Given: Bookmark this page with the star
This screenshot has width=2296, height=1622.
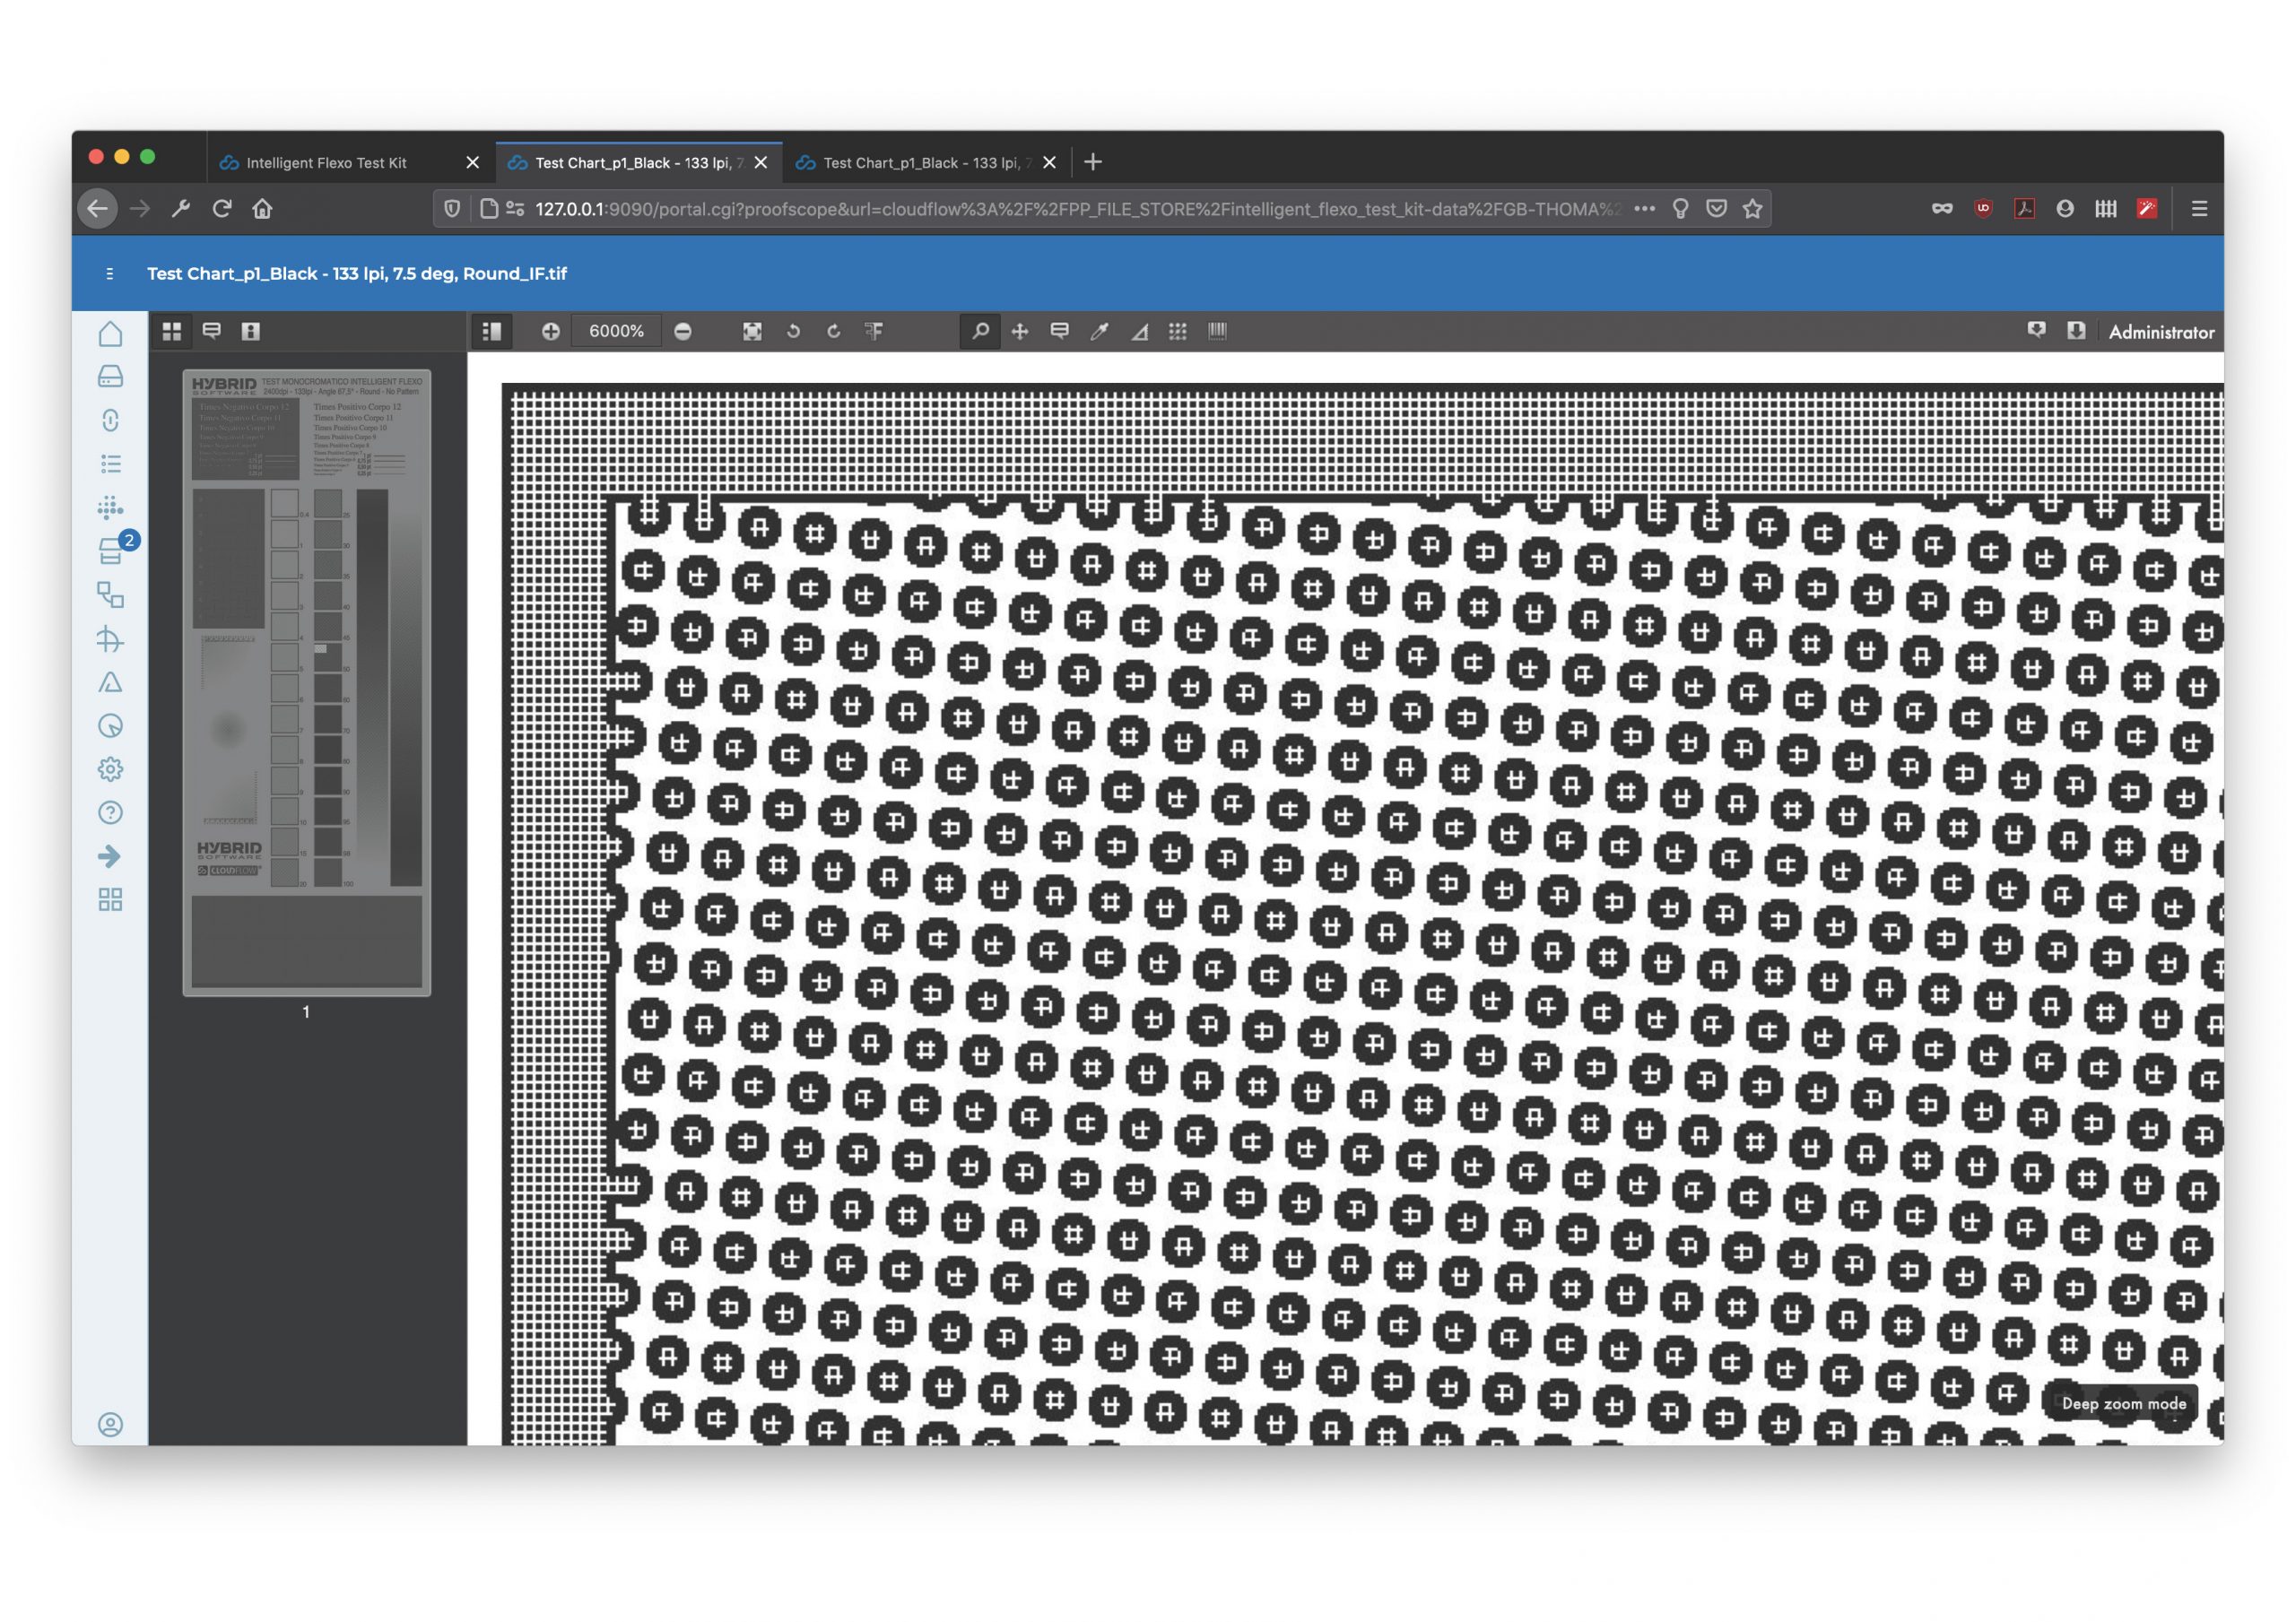Looking at the screenshot, I should click(1753, 209).
